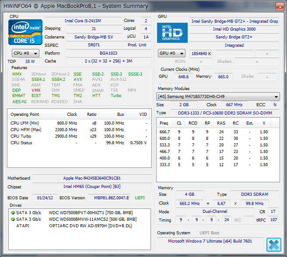Screen dimensions: 287x257
Task: Click the BIOS version MBP81.88Z.0047 field
Action: (109, 198)
